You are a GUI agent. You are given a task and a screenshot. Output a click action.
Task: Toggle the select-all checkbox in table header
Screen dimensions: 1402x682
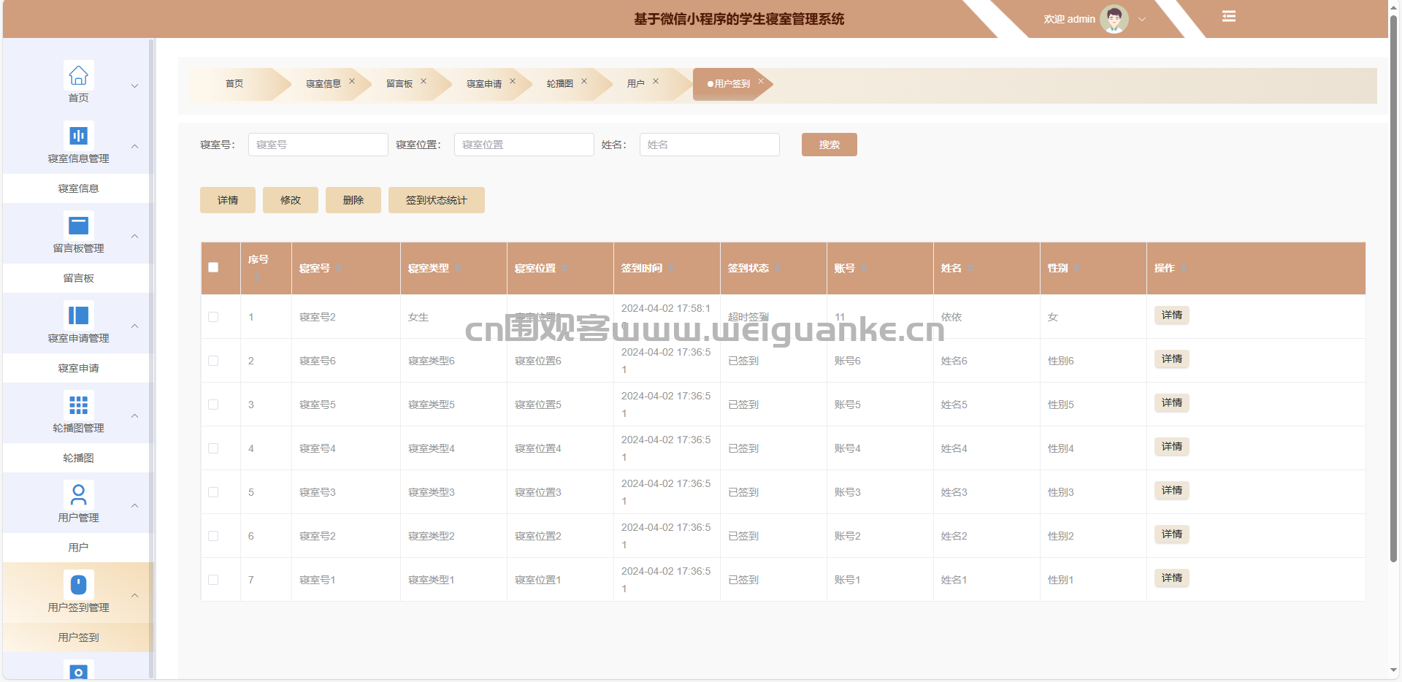tap(213, 267)
